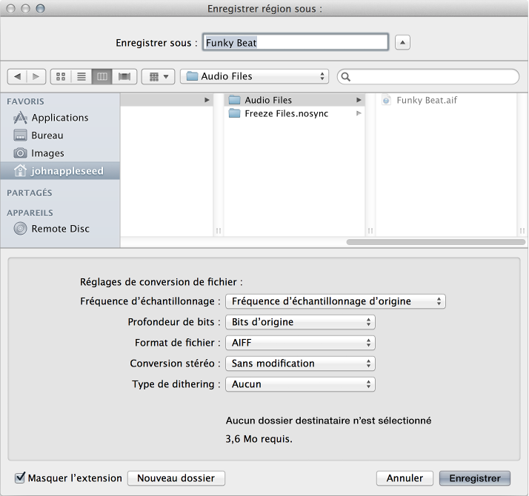Switch to icon view mode
This screenshot has height=496, width=529.
click(x=61, y=76)
